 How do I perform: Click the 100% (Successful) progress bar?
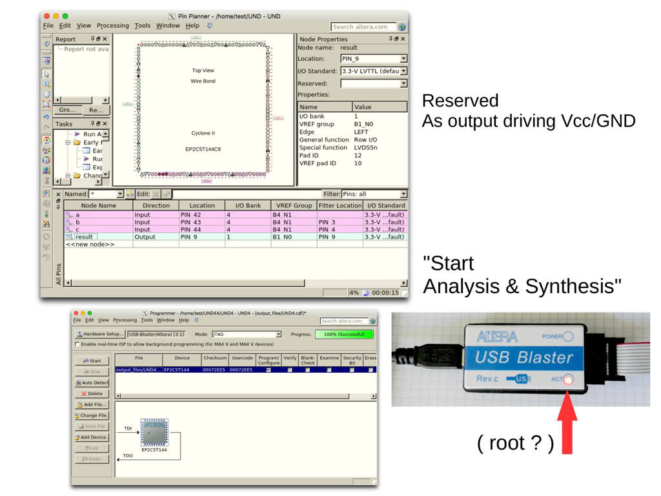pos(344,335)
